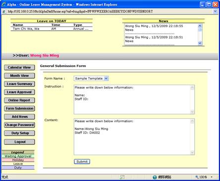220x181 pixels.
Task: Click the Add News button
Action: click(x=19, y=117)
